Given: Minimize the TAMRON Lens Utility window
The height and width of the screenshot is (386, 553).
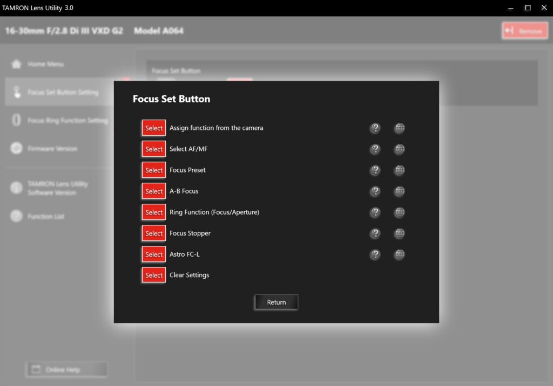Looking at the screenshot, I should (x=511, y=8).
